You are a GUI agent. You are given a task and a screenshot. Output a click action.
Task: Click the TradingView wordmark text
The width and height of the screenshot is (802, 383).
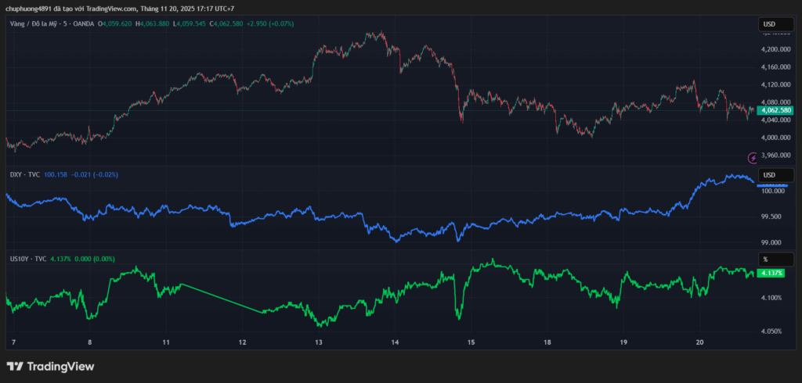(x=60, y=367)
